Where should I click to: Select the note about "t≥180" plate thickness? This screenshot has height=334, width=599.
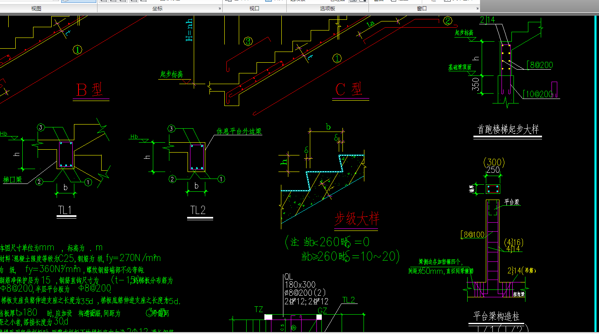tap(85, 313)
